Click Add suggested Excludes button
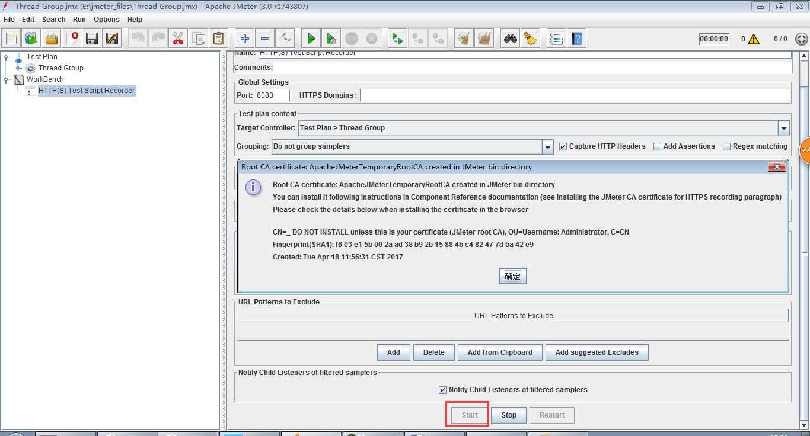Image resolution: width=810 pixels, height=436 pixels. (597, 352)
